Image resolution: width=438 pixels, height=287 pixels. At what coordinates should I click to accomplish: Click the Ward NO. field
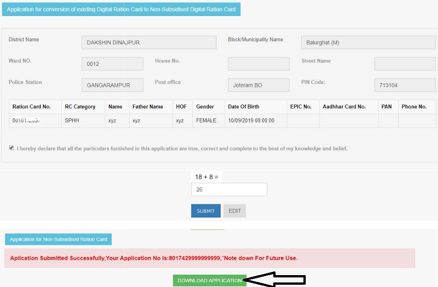tap(112, 64)
